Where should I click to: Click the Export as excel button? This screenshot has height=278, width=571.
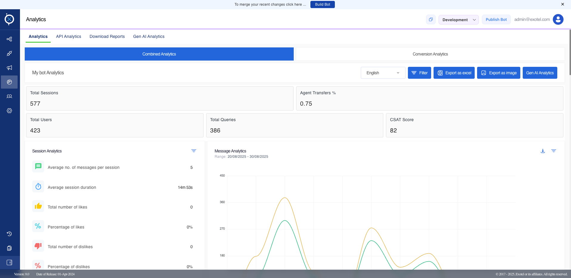click(454, 73)
